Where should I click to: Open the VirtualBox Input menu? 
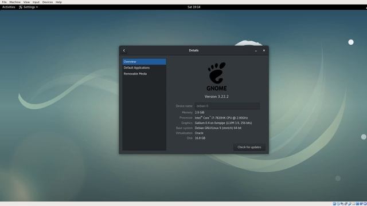click(36, 2)
